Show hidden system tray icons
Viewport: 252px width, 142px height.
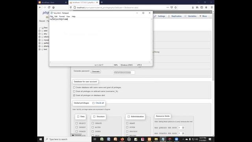[183, 139]
